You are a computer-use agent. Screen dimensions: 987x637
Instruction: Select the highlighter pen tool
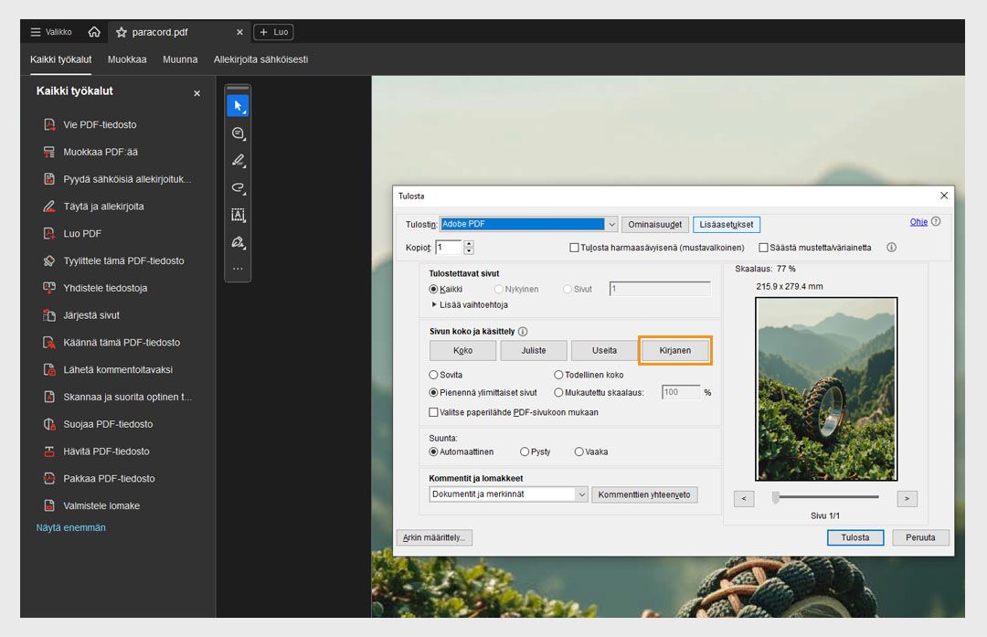(238, 161)
